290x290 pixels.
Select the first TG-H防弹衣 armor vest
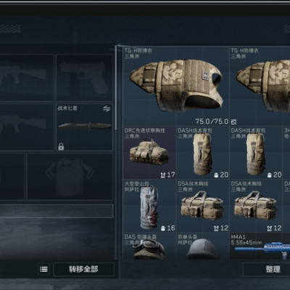point(176,86)
